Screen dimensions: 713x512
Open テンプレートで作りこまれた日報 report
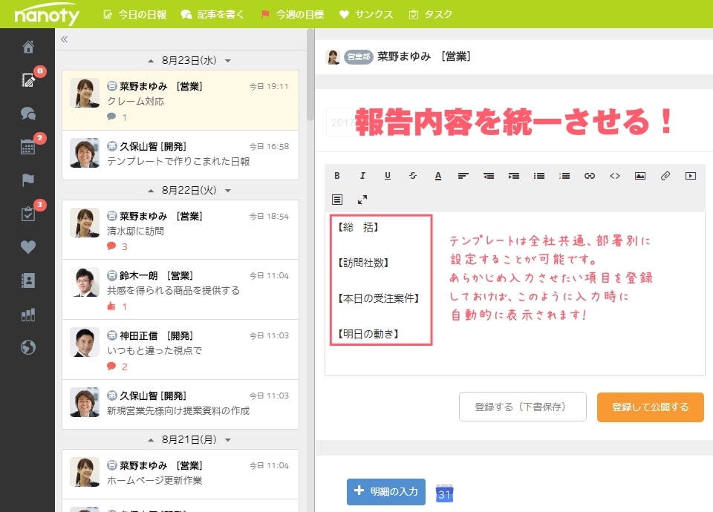[x=180, y=155]
